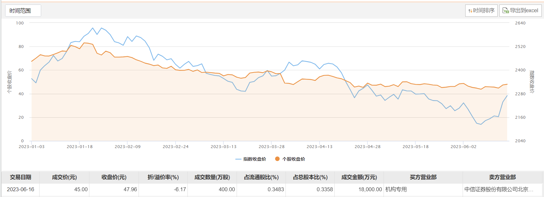The height and width of the screenshot is (197, 544).
Task: Click the 卖方营业部 column header
Action: click(x=502, y=177)
